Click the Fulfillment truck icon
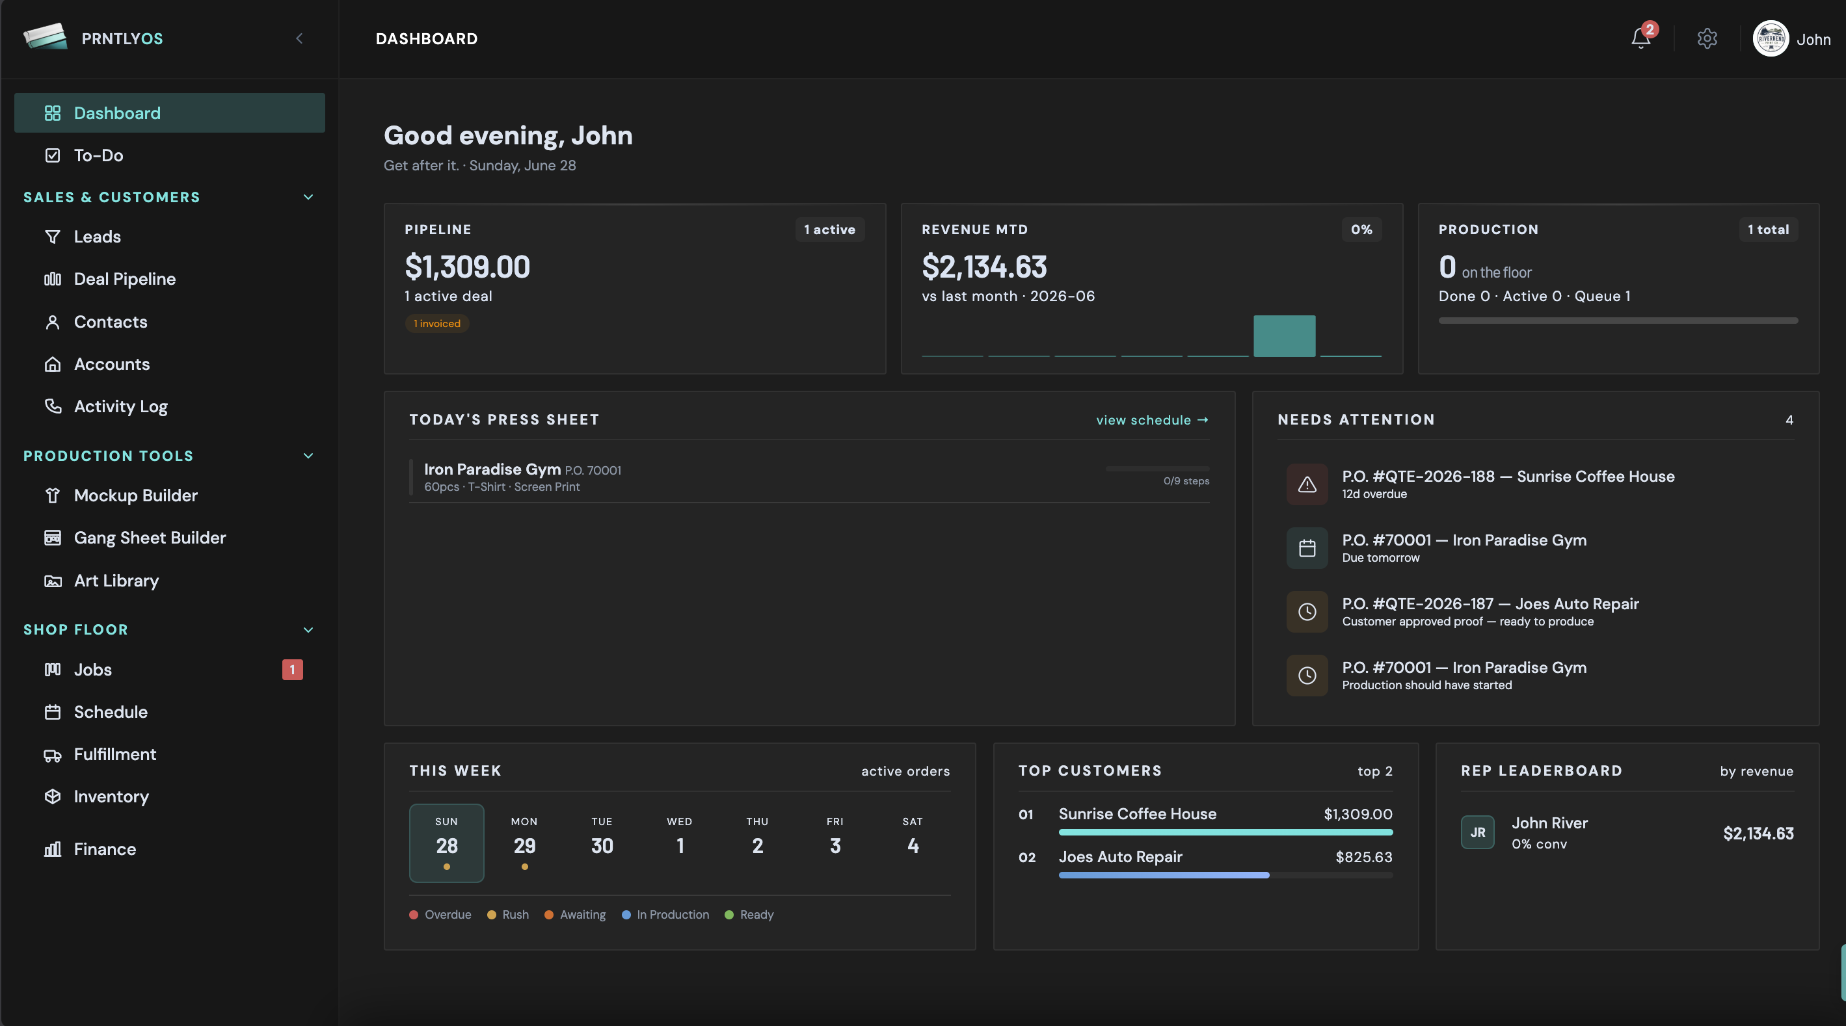1846x1026 pixels. (52, 754)
